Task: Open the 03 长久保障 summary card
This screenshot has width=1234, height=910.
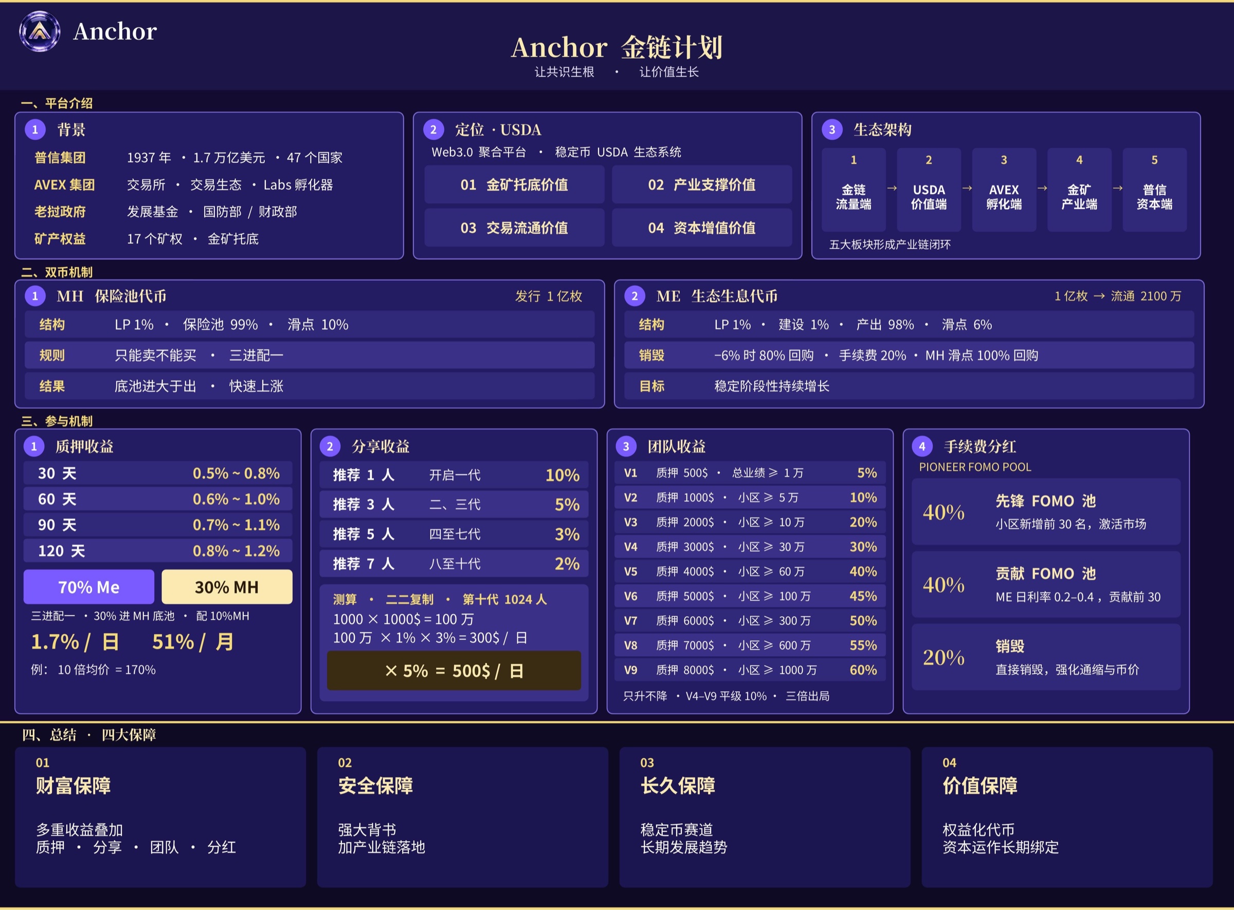Action: 765,818
